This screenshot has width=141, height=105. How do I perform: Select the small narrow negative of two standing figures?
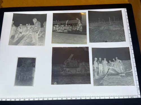[x=25, y=72]
